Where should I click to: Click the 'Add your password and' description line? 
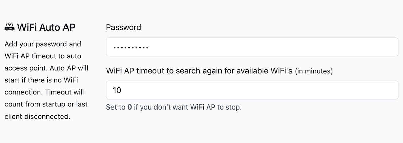pyautogui.click(x=43, y=44)
